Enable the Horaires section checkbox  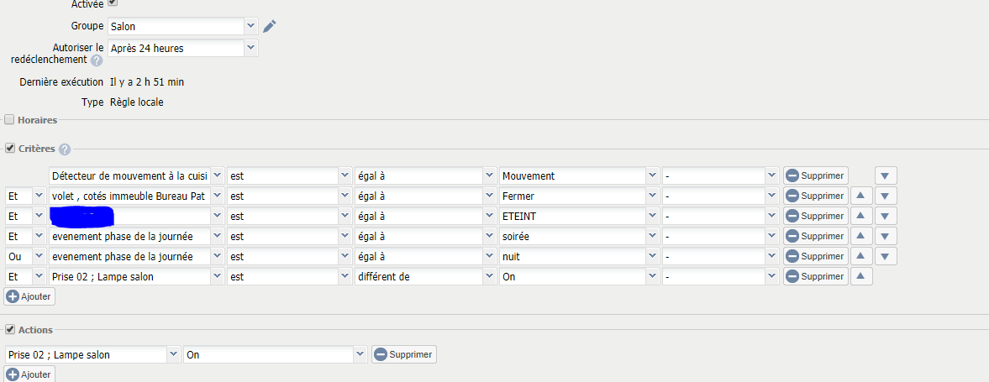(x=9, y=119)
